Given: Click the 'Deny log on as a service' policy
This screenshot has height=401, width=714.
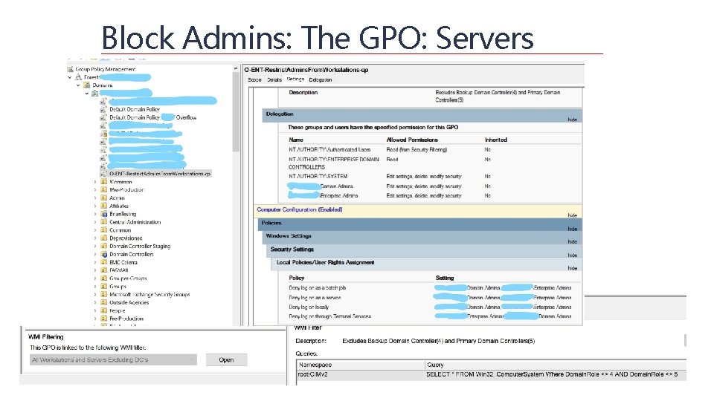Looking at the screenshot, I should (315, 298).
